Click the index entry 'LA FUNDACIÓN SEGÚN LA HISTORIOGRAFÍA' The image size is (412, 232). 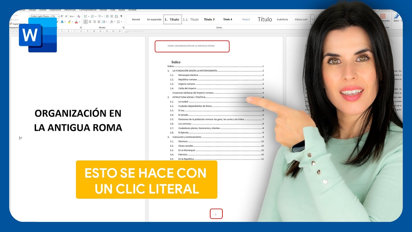195,71
